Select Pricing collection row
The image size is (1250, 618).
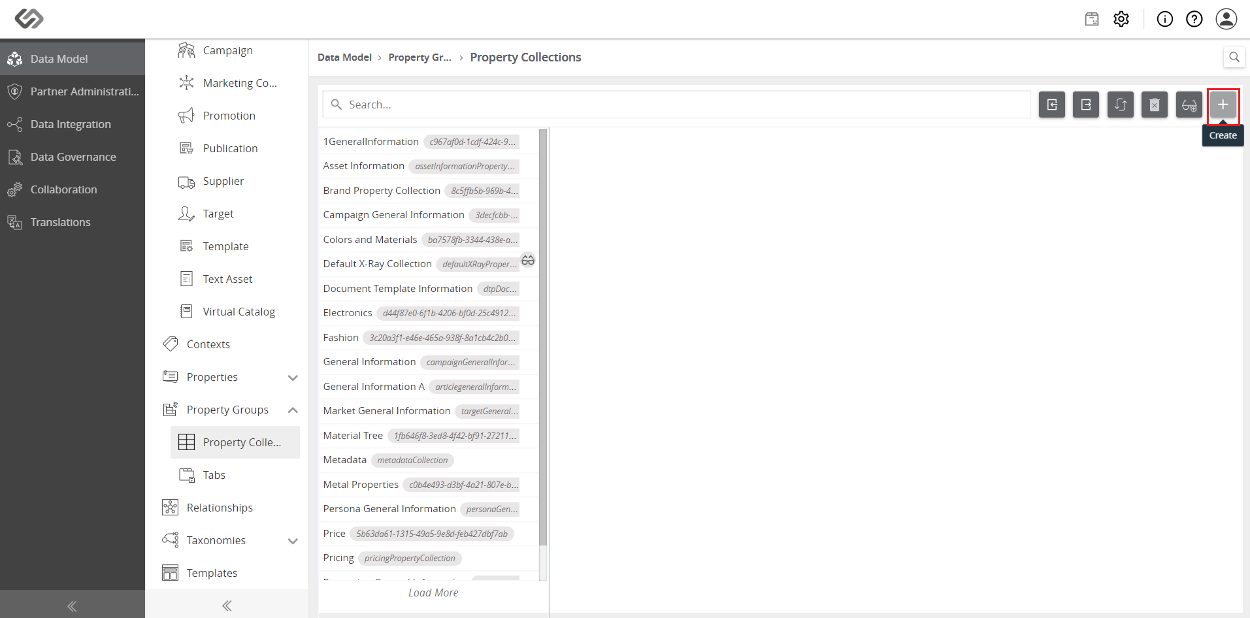(429, 558)
